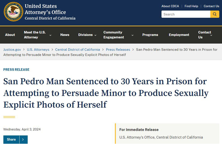Image resolution: width=222 pixels, height=146 pixels.
Task: Click the Share button
Action: click(11, 140)
